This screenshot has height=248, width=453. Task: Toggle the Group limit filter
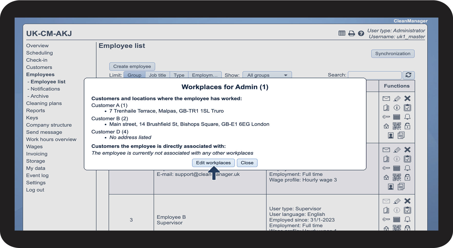coord(134,75)
